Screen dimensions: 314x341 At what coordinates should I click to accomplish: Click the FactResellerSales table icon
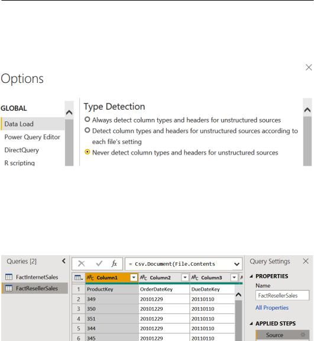[9, 288]
